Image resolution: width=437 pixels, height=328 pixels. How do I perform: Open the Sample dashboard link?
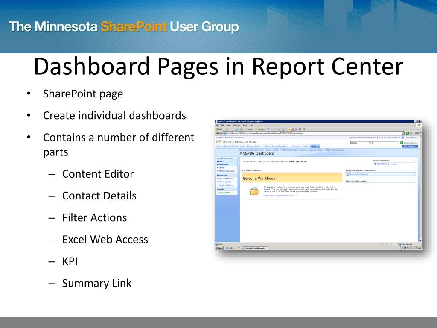pos(221,167)
